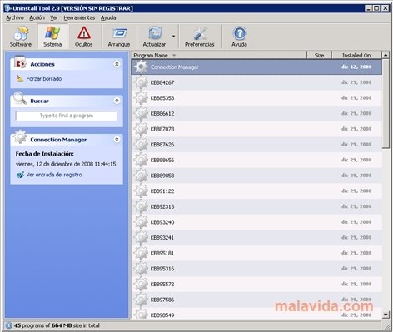Viewport: 393px width, 332px height.
Task: Select the Sistema toolbar icon
Action: point(52,37)
